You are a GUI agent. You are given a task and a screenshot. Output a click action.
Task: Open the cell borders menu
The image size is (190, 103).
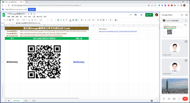(x=73, y=20)
